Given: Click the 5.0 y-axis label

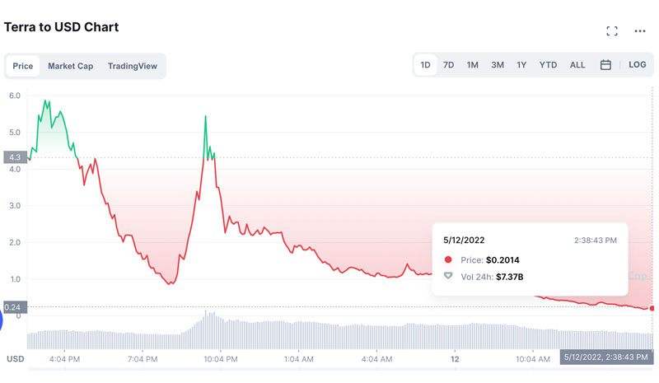Looking at the screenshot, I should click(x=15, y=133).
